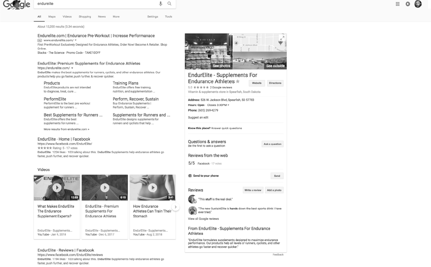Click Answer quick questions link
This screenshot has width=431, height=267.
[227, 128]
